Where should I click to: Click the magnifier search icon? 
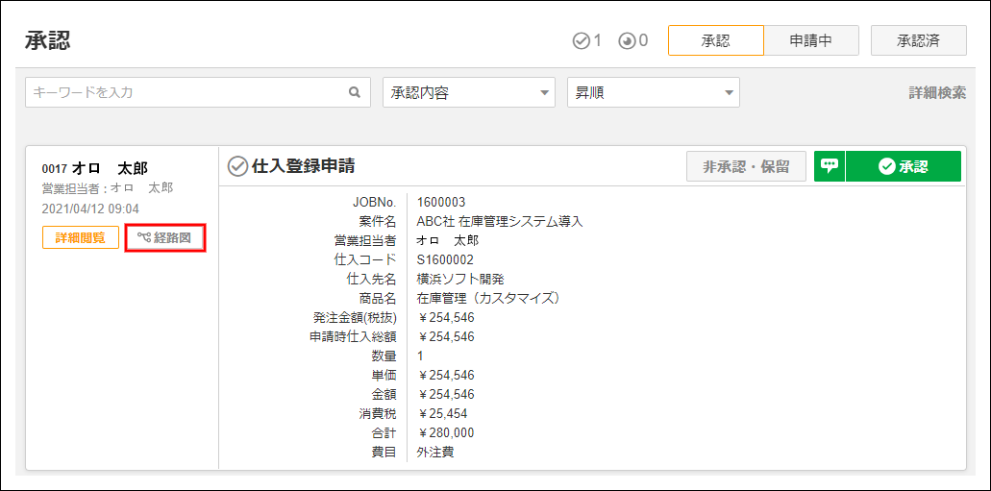coord(355,93)
